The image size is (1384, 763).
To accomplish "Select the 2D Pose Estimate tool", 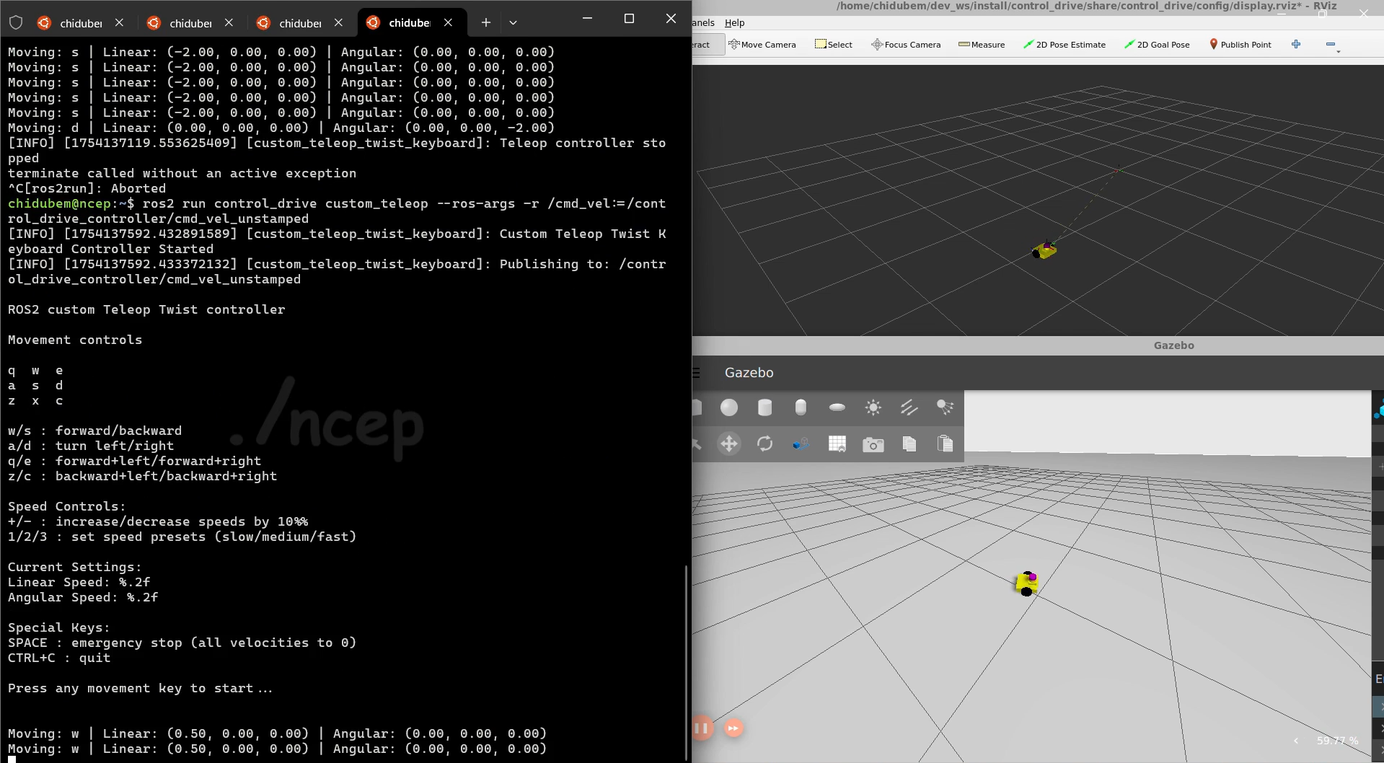I will click(1065, 45).
